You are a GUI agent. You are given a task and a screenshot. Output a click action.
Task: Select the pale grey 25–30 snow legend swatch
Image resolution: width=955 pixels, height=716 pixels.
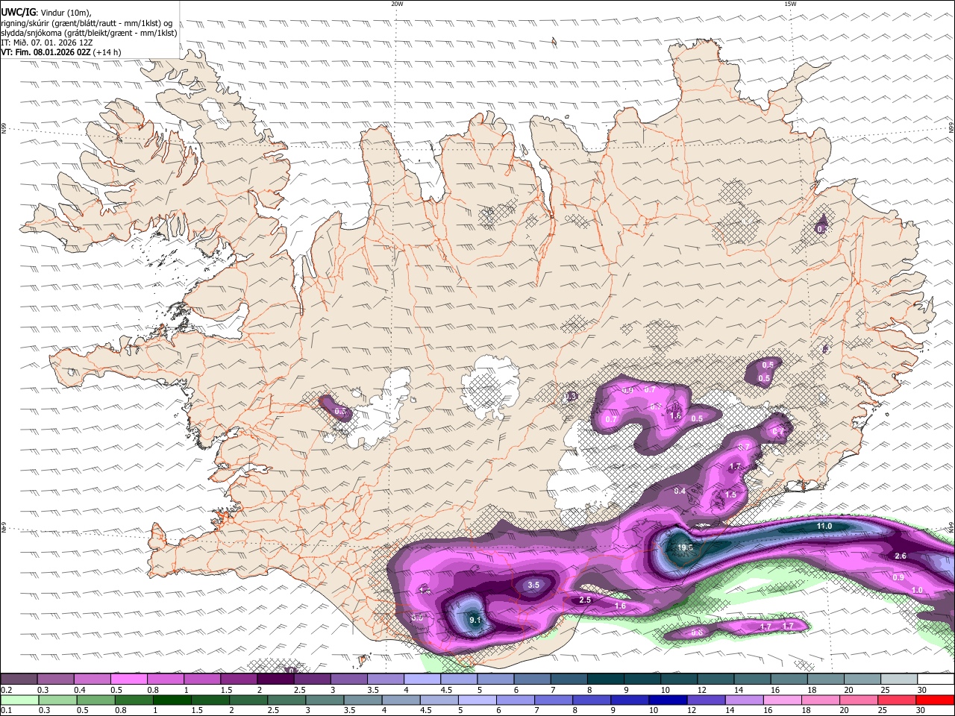[x=898, y=679]
